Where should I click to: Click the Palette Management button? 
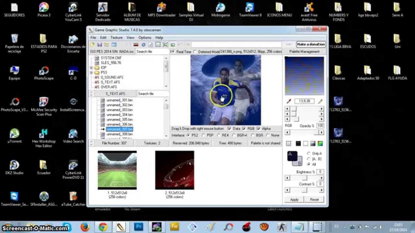click(304, 51)
